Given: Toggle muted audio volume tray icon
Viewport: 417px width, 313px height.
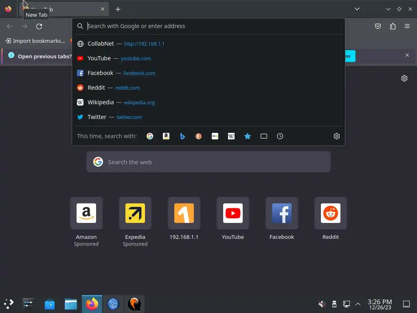Looking at the screenshot, I should (322, 304).
